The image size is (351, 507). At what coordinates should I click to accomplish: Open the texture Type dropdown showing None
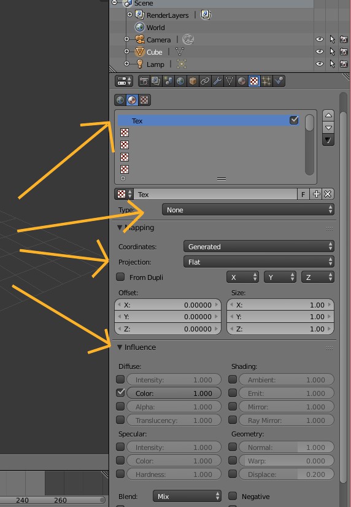click(x=248, y=210)
